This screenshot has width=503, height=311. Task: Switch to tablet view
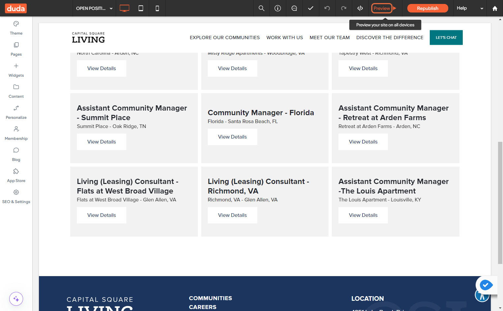point(141,8)
